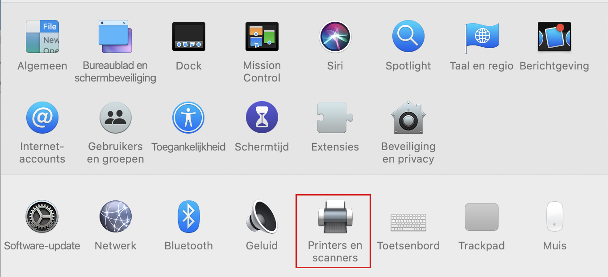
Task: Click the Software-update gear icon
Action: (x=42, y=216)
